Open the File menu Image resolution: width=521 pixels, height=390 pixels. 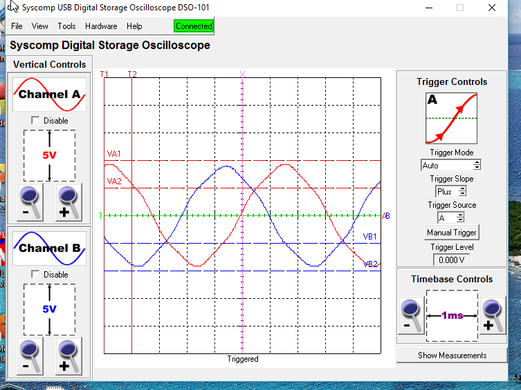click(17, 26)
